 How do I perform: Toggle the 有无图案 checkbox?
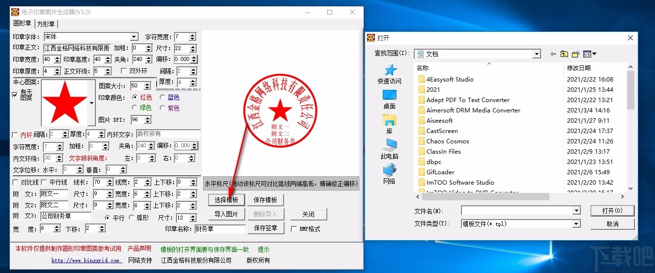pos(15,95)
